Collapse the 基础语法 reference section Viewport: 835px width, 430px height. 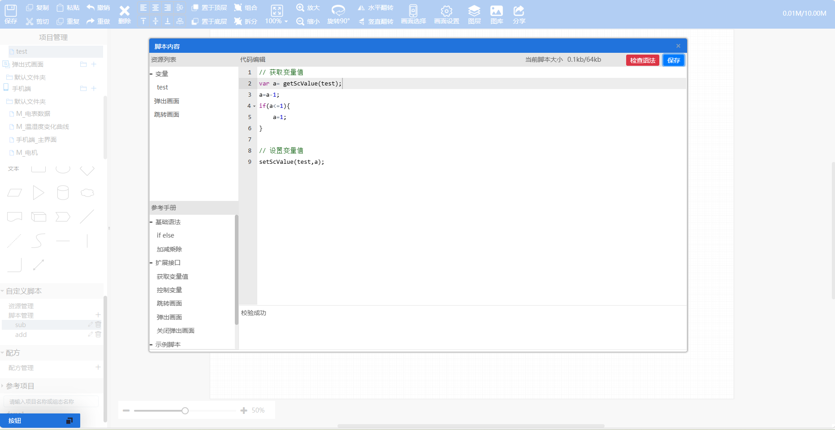pos(151,222)
